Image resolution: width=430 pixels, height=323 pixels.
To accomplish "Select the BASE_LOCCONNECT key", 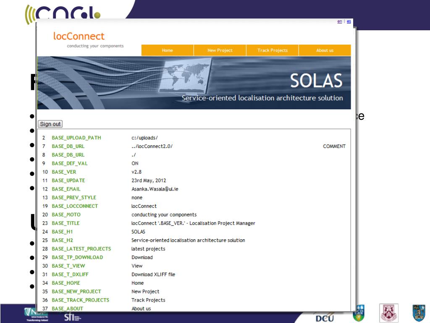I will (x=75, y=206).
